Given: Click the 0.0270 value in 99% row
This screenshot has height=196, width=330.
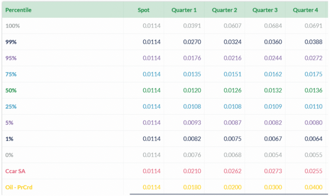Looking at the screenshot, I should (x=192, y=42).
